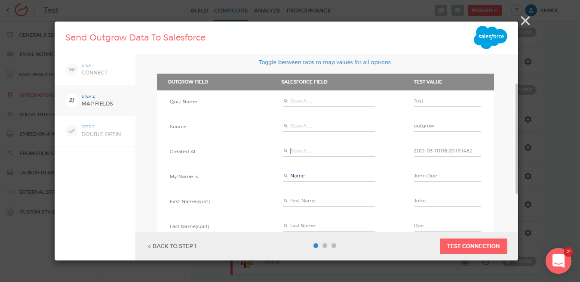580x282 pixels.
Task: Click the Outgrow logo icon
Action: point(21,10)
